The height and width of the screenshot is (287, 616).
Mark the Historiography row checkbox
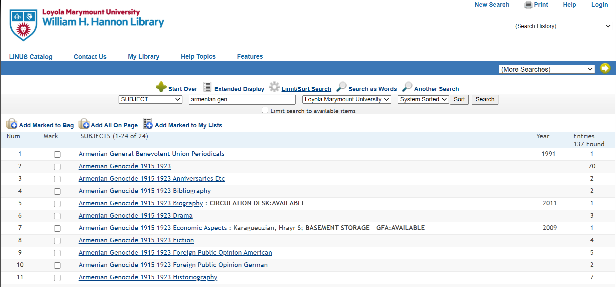tap(57, 278)
